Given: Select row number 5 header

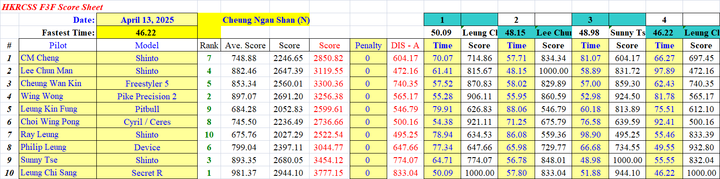Looking at the screenshot, I should click(9, 109).
